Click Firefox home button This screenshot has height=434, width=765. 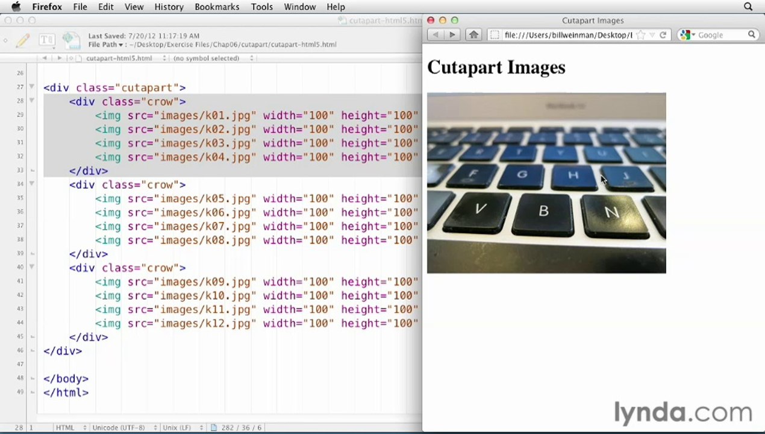[x=474, y=35]
